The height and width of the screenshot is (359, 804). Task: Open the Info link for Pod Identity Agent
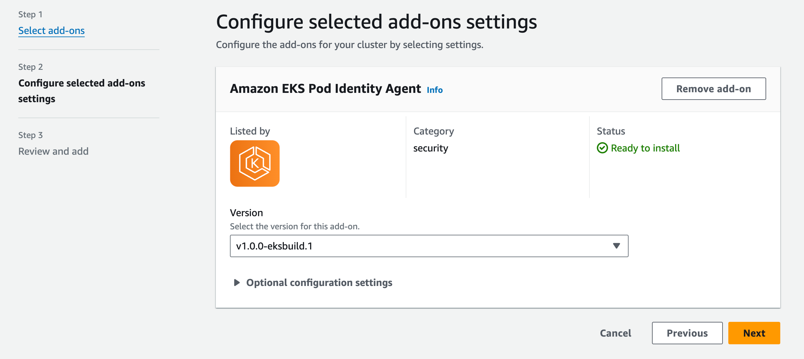click(435, 90)
